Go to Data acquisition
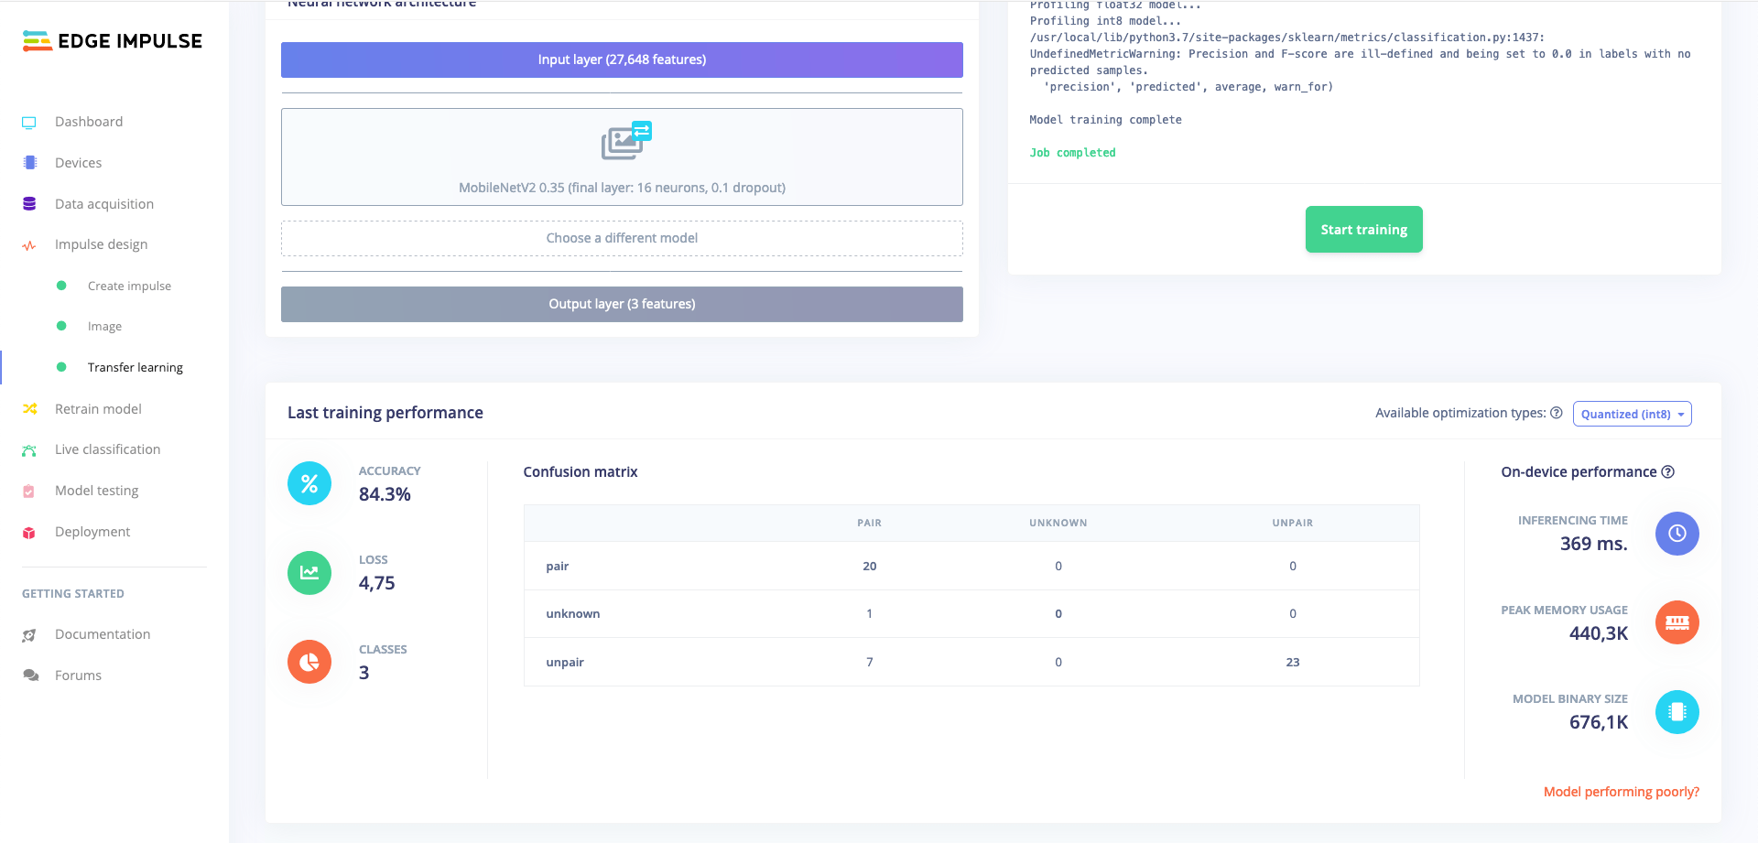This screenshot has width=1758, height=843. click(x=103, y=204)
